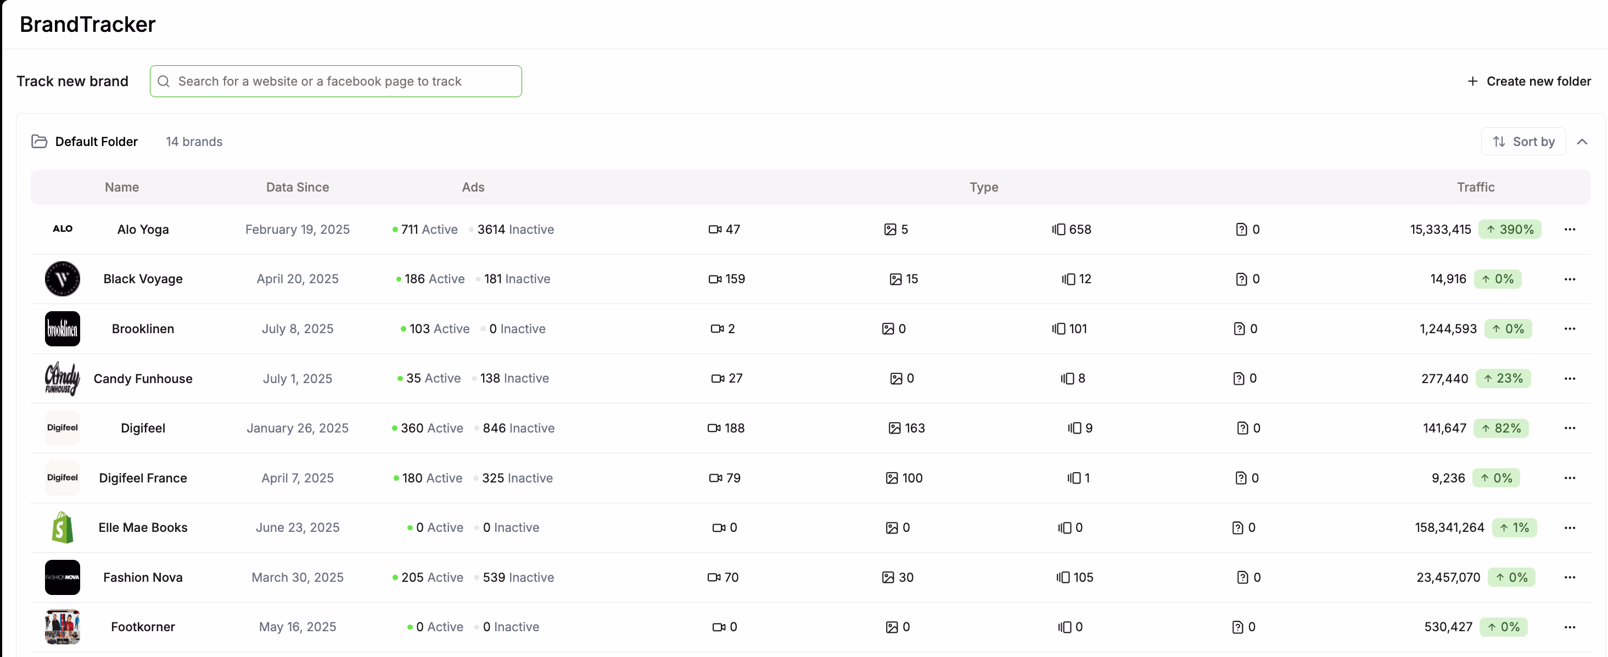Click the "23,457,070" traffic value
Screen dimensions: 1608x657
[x=1448, y=577]
